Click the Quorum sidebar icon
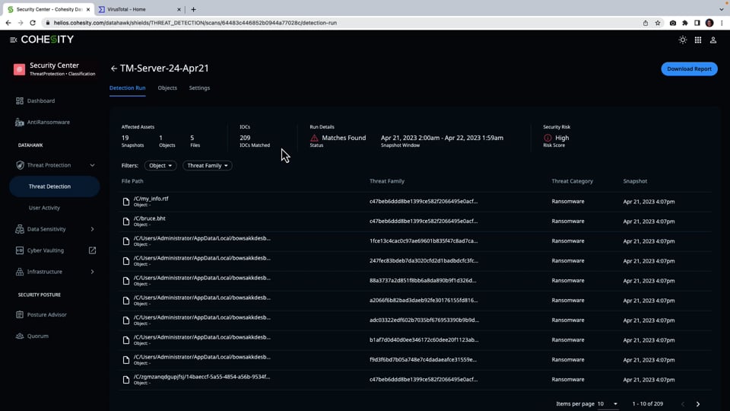 20,336
